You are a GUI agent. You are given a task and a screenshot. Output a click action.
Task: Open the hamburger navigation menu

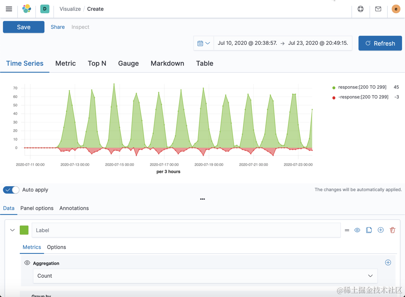(9, 9)
